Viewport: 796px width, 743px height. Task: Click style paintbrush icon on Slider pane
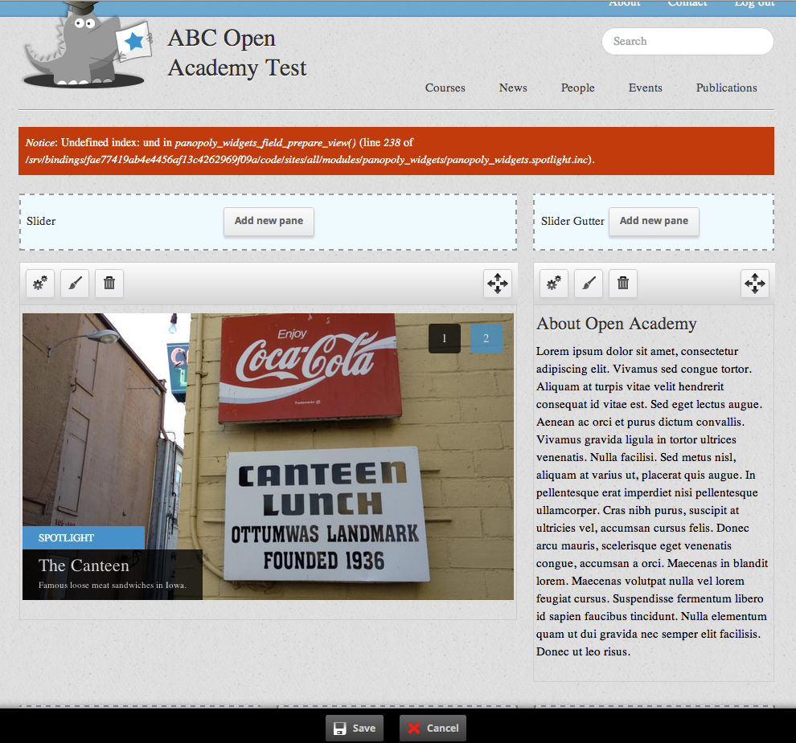click(75, 283)
